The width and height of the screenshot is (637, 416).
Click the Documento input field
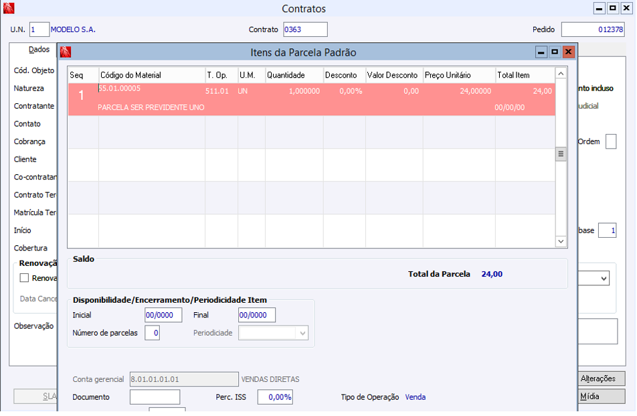pos(155,397)
